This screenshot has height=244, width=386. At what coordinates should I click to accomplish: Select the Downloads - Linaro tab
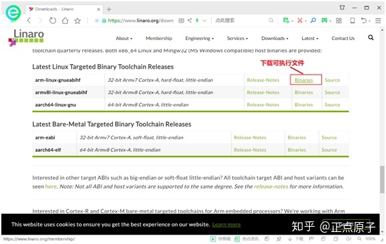point(64,9)
